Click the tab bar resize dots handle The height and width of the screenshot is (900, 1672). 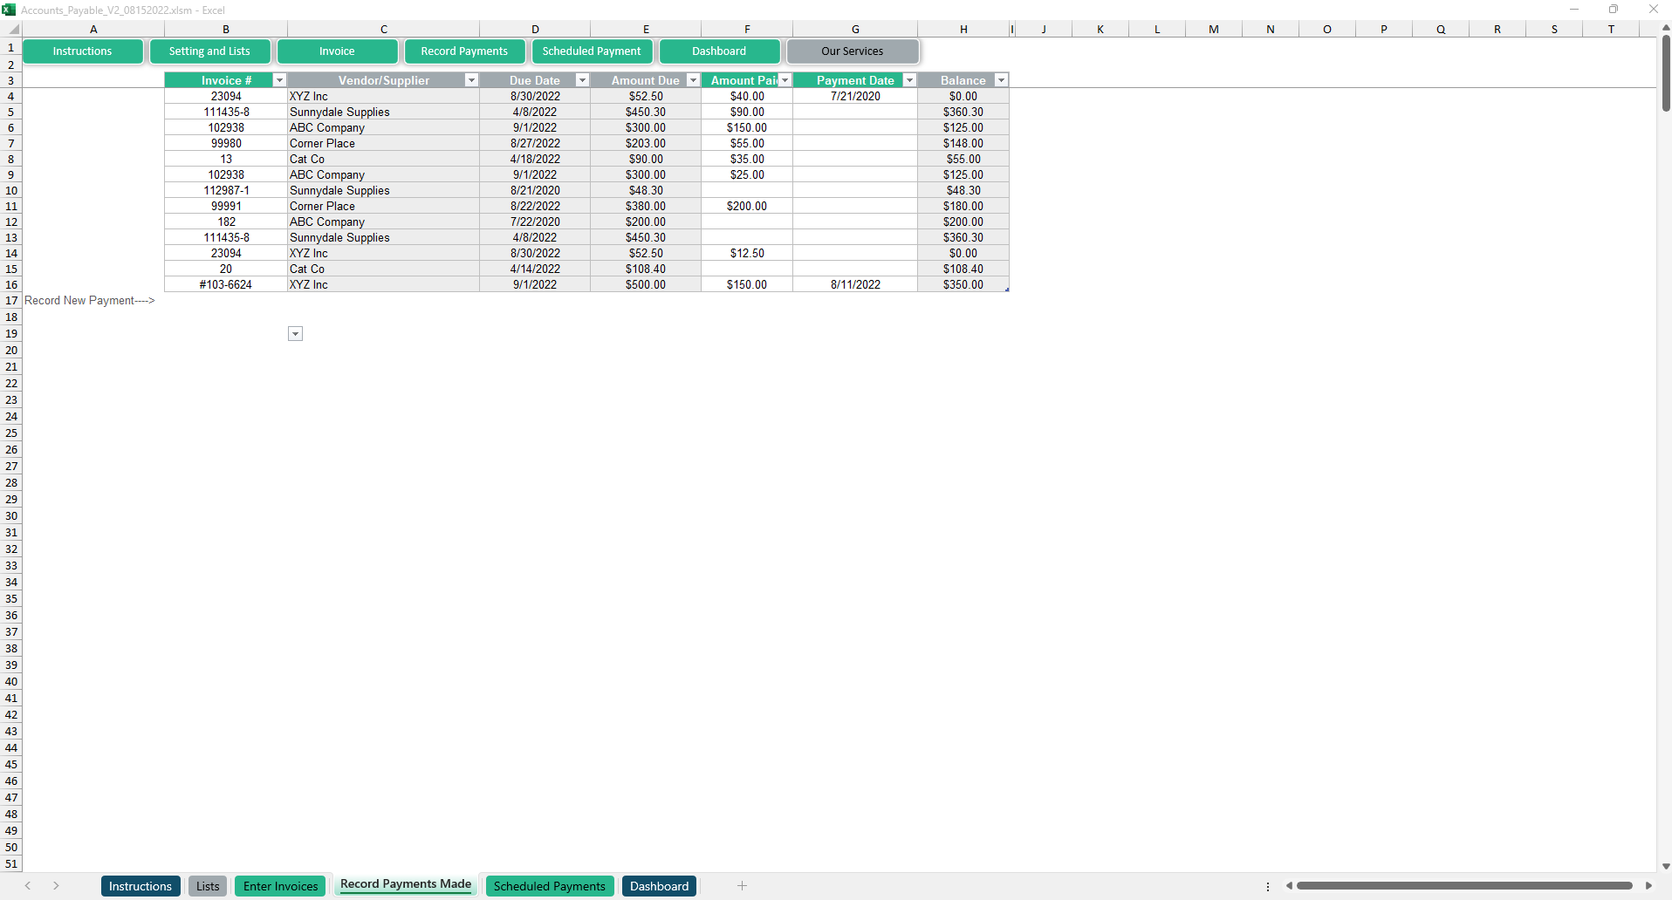[1268, 886]
